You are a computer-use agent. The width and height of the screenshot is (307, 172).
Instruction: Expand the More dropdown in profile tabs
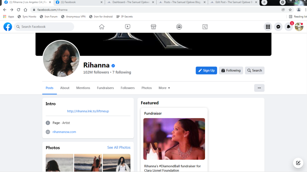tap(164, 88)
